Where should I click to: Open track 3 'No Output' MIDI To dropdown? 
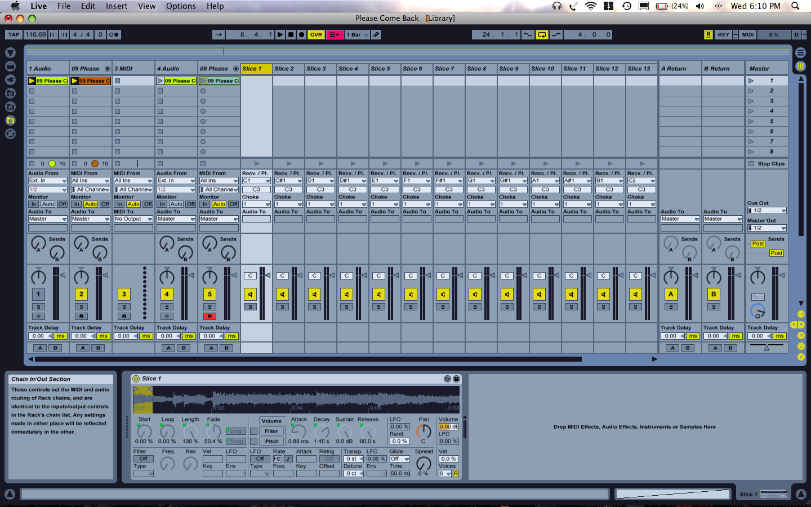coord(133,219)
